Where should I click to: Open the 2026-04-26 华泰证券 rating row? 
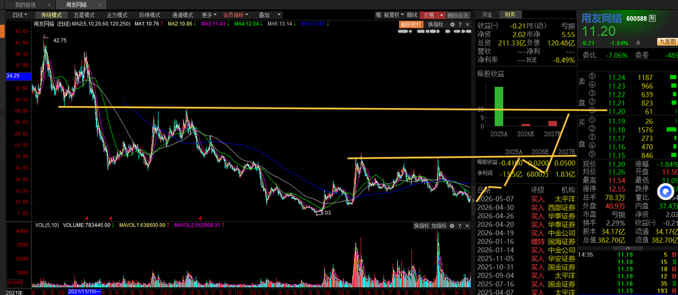[x=526, y=216]
